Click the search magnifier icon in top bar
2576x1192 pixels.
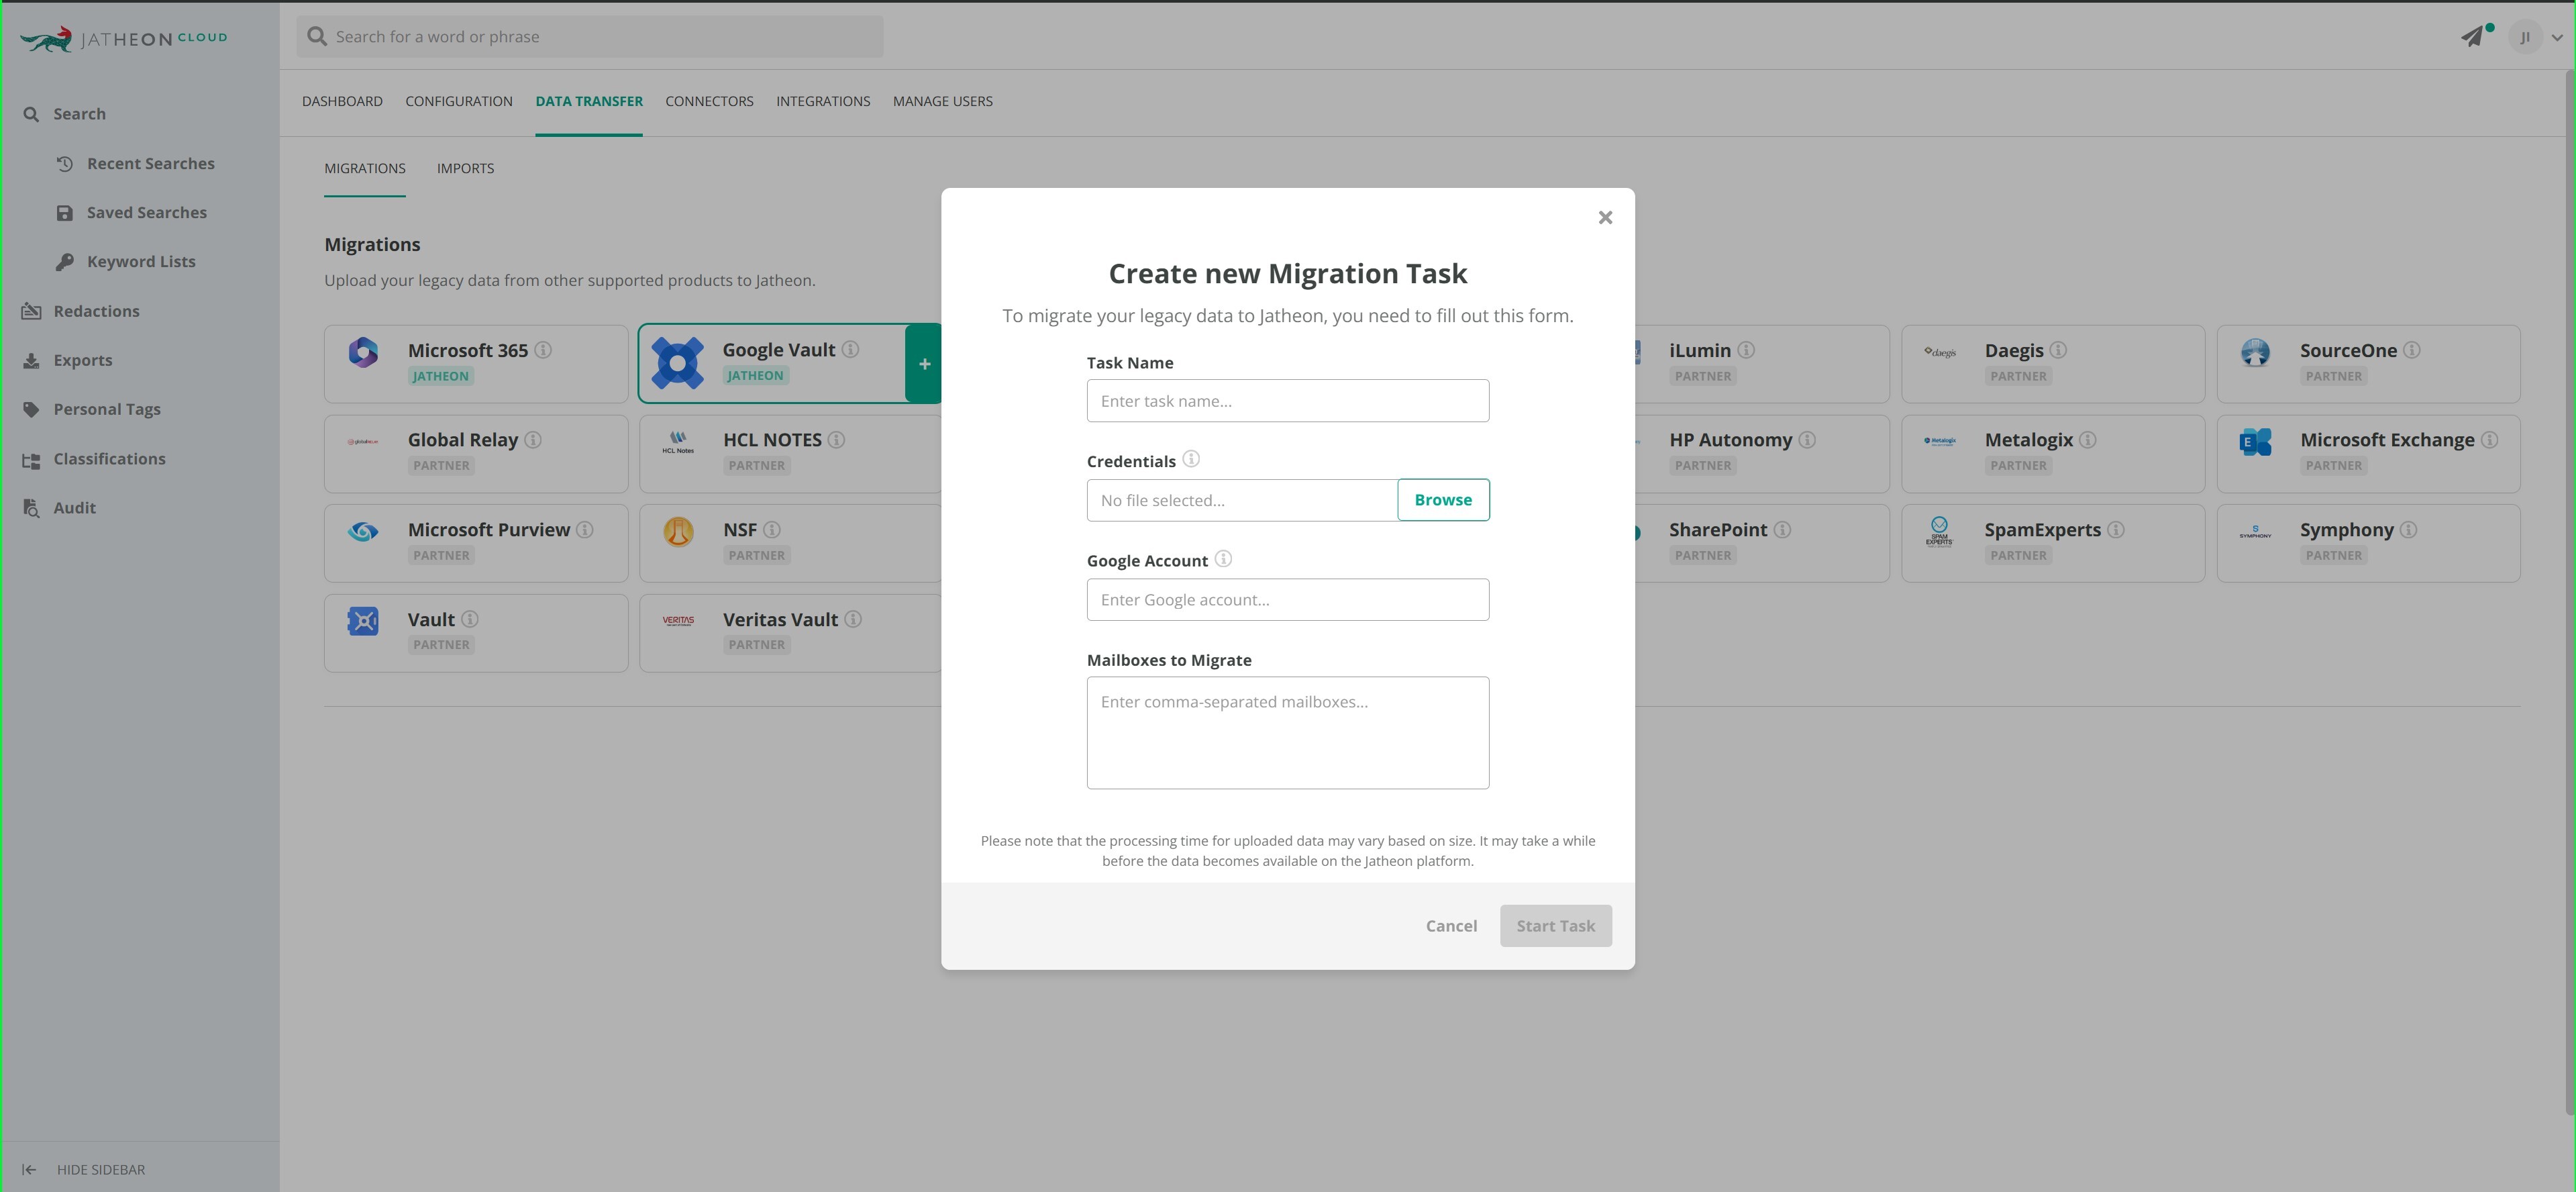(x=317, y=37)
